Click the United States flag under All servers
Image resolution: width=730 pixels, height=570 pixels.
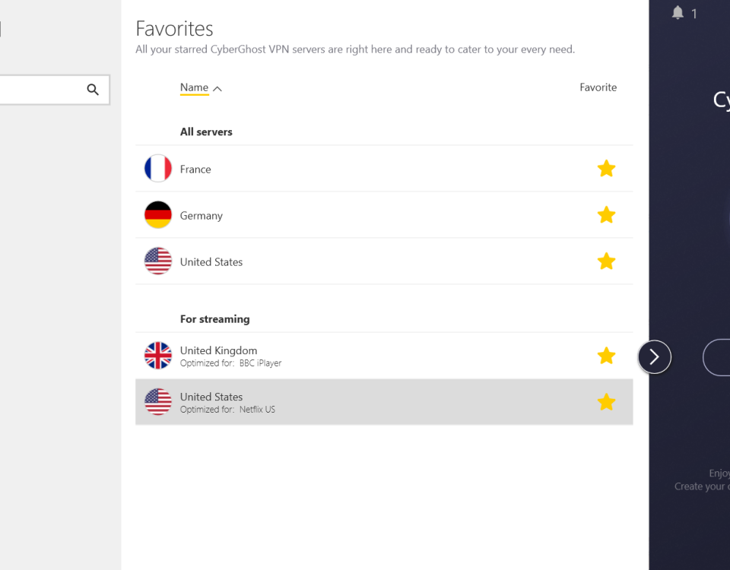click(x=157, y=261)
